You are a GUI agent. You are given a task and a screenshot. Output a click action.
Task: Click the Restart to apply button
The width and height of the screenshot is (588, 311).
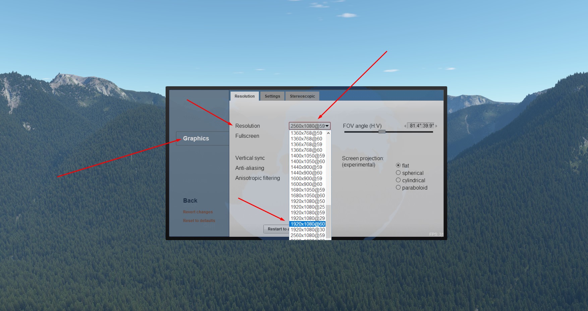tap(277, 229)
